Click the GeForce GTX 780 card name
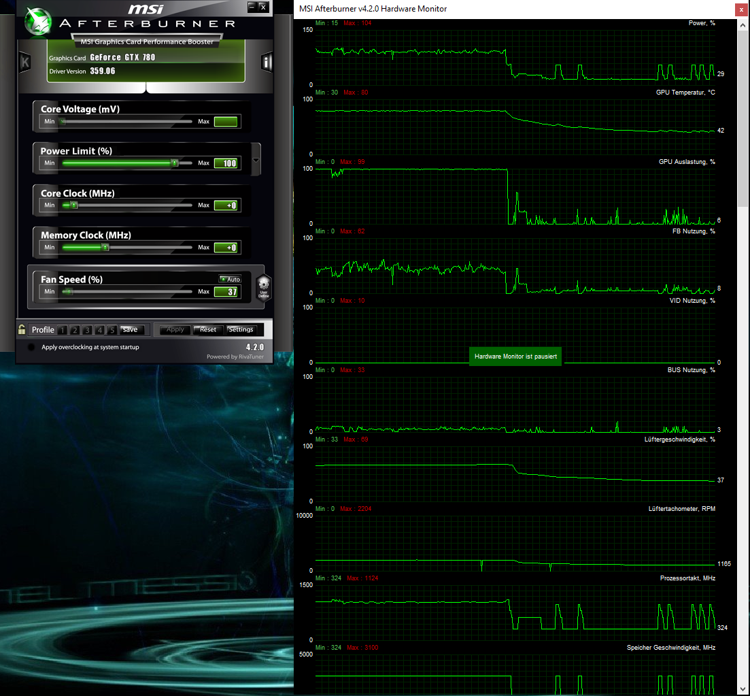Viewport: 750px width, 696px height. pos(122,57)
